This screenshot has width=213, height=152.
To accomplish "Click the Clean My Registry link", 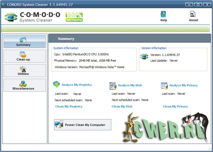I will [x=69, y=107].
